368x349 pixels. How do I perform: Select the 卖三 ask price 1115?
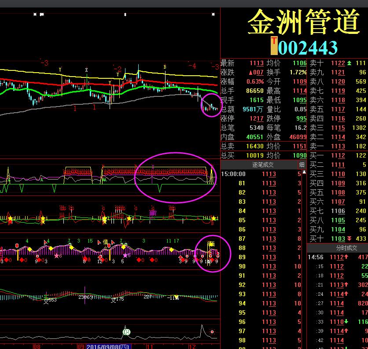pos(338,128)
